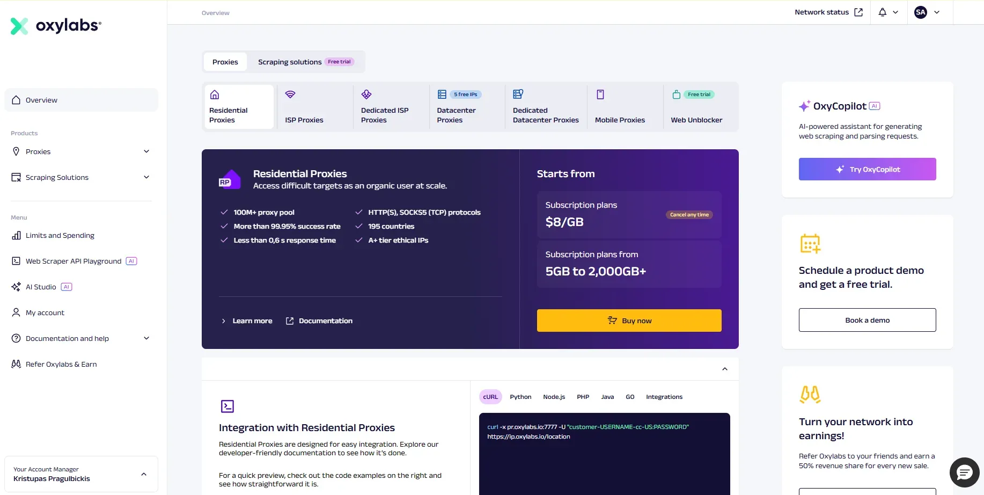Viewport: 984px width, 495px height.
Task: Expand Scraping Solutions in sidebar
Action: 81,177
